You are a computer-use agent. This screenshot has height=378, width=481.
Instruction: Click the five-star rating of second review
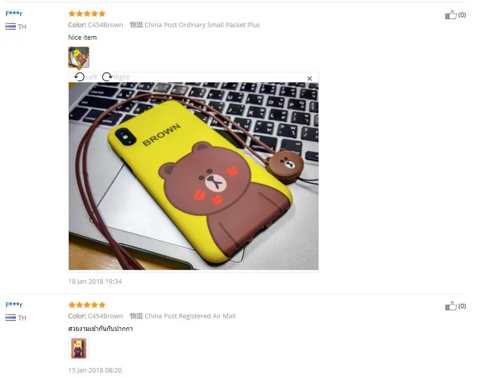(x=87, y=305)
